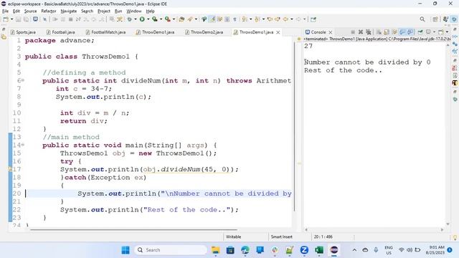Open the Window menu

point(134,11)
